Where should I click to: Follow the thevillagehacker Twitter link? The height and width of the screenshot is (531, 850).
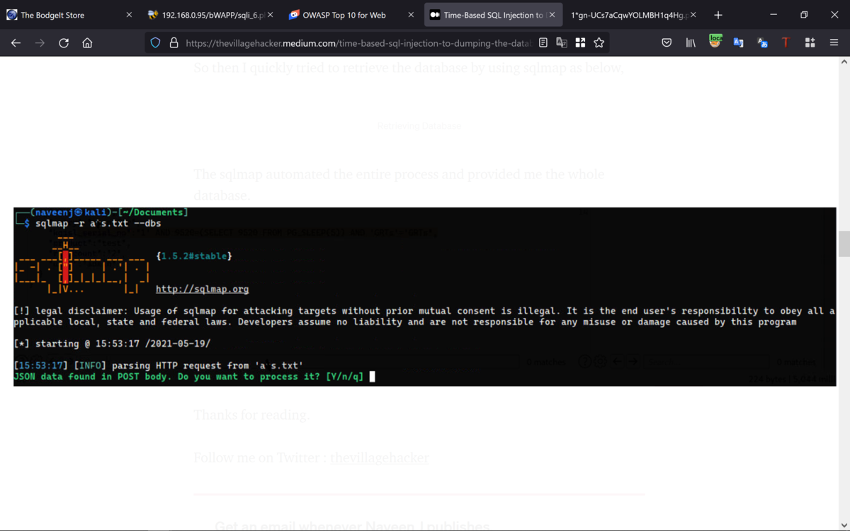coord(380,458)
